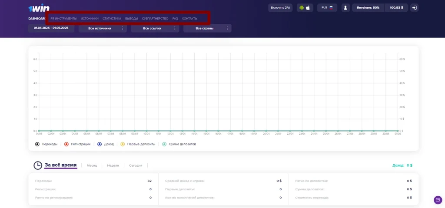This screenshot has width=445, height=208.
Task: Click the 1win logo
Action: 39,8
